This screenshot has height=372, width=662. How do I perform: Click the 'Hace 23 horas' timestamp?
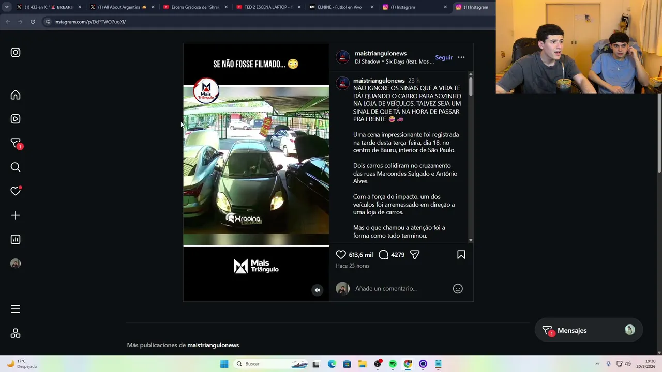pyautogui.click(x=353, y=266)
